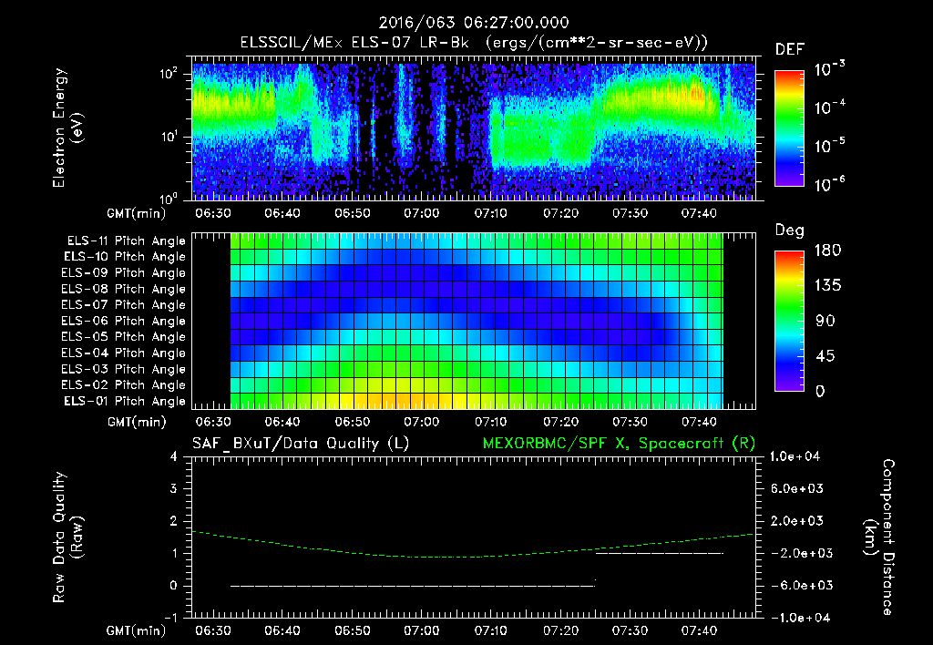Click the green MEXORBMC/SPF X, Spacecraft (R) label
This screenshot has width=933, height=645.
[x=619, y=444]
